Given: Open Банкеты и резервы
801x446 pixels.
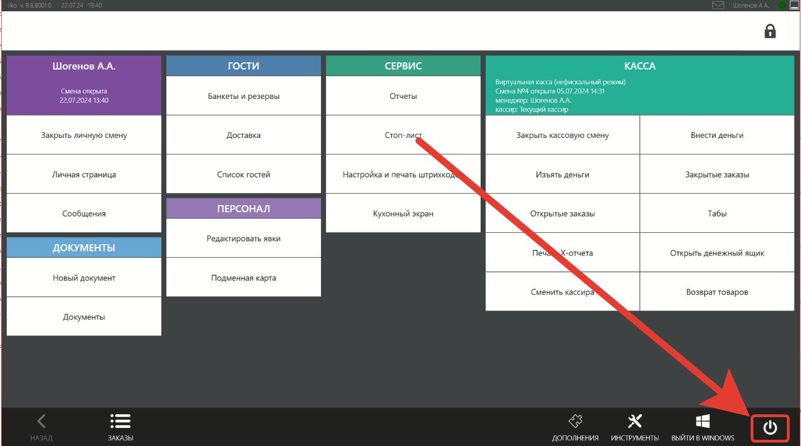Looking at the screenshot, I should [243, 96].
